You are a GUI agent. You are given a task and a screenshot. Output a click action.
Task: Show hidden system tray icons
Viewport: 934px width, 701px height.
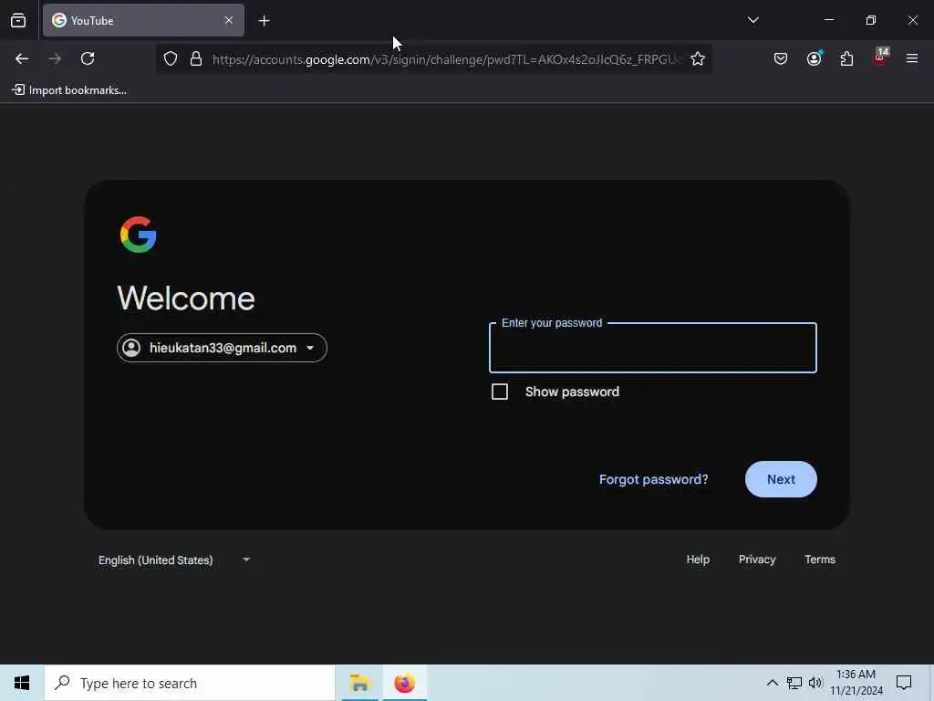coord(772,683)
